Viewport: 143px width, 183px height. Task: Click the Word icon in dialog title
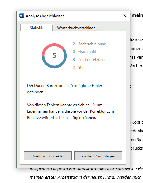coord(22,16)
